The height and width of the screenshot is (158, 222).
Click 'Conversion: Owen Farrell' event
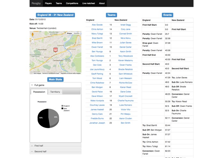tap(151, 152)
